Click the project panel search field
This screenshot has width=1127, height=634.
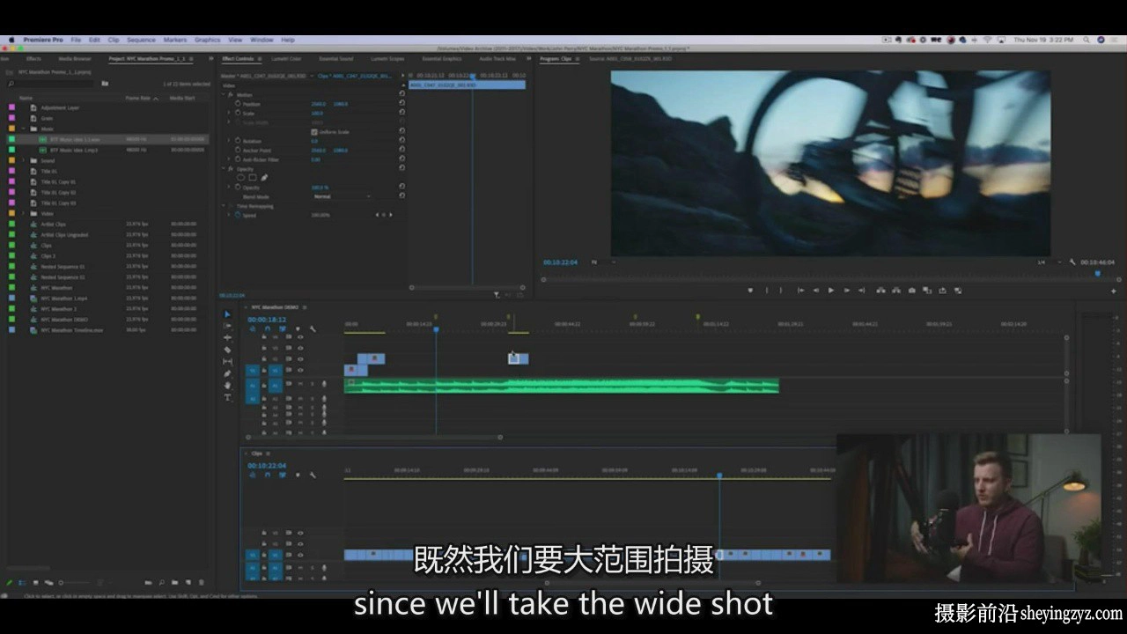click(53, 84)
